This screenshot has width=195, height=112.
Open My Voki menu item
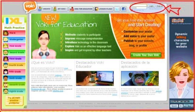tap(60, 9)
